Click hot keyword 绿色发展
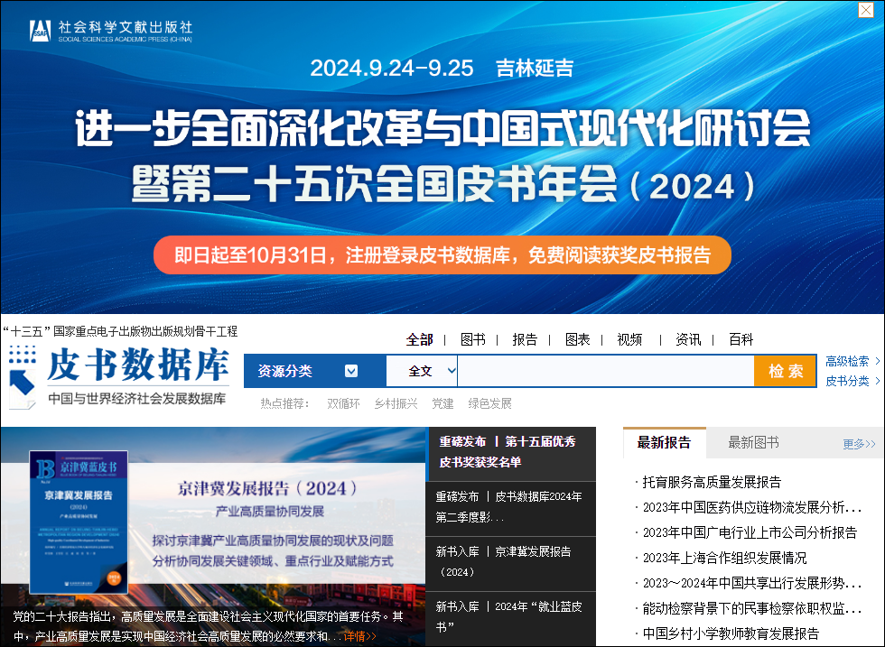Screen dimensions: 885x647 tap(489, 403)
